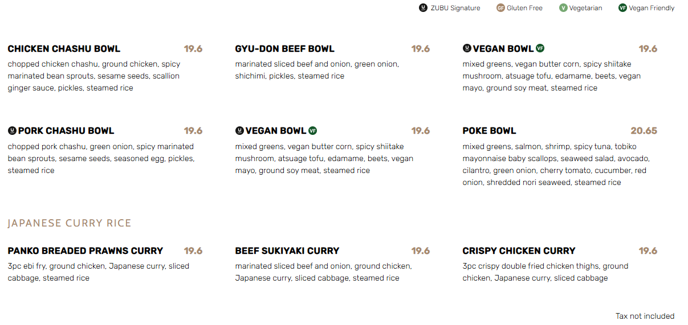Viewport: 688px width, 325px height.
Task: Click the Tax not included note
Action: pyautogui.click(x=645, y=316)
